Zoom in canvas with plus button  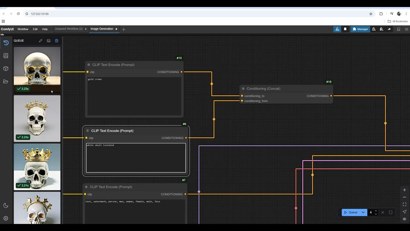tap(405, 190)
